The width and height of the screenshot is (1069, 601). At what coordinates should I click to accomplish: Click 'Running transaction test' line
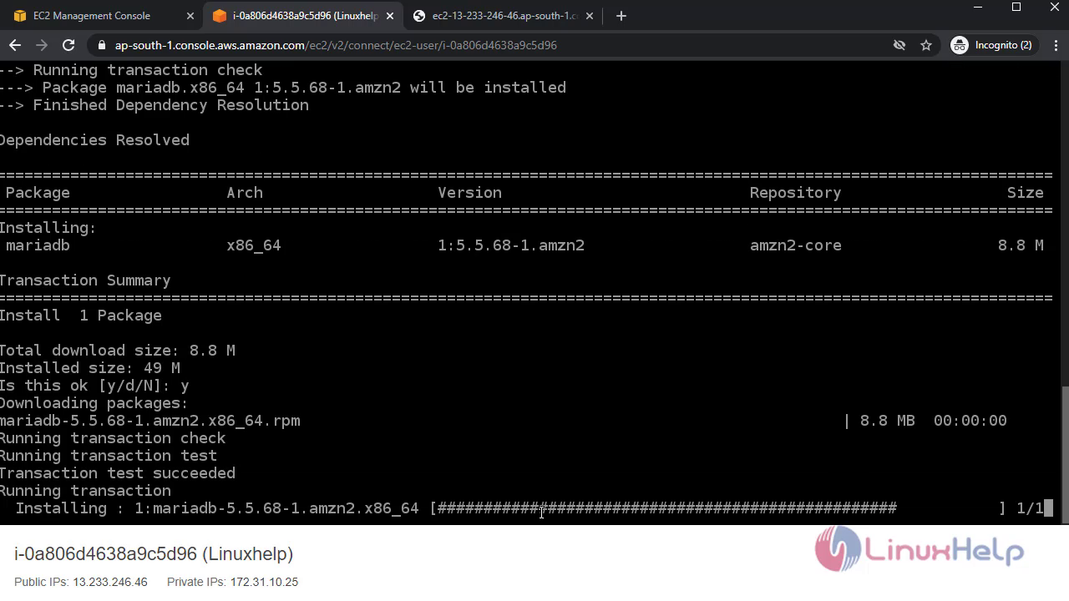point(109,456)
